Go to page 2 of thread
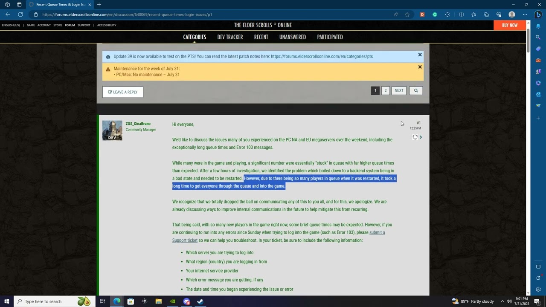 click(x=385, y=90)
